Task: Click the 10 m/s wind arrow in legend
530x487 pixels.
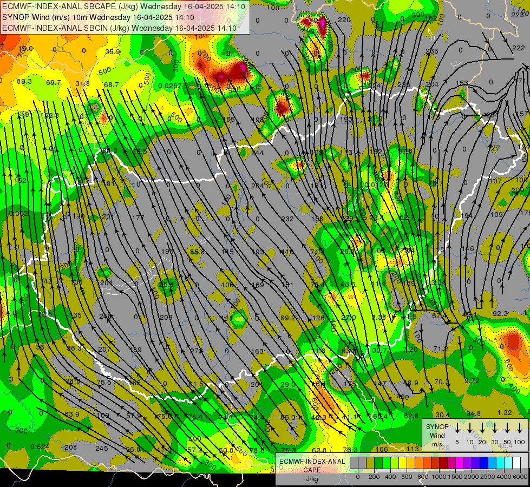Action: click(x=469, y=427)
